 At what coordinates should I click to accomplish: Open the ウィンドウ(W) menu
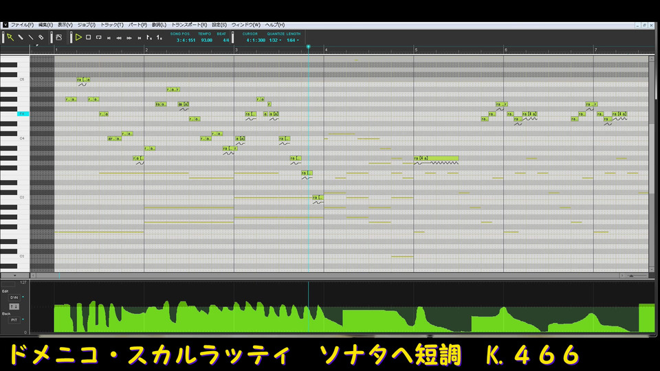pos(246,25)
